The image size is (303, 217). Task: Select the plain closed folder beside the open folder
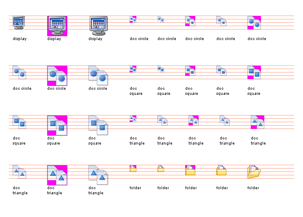(221, 170)
